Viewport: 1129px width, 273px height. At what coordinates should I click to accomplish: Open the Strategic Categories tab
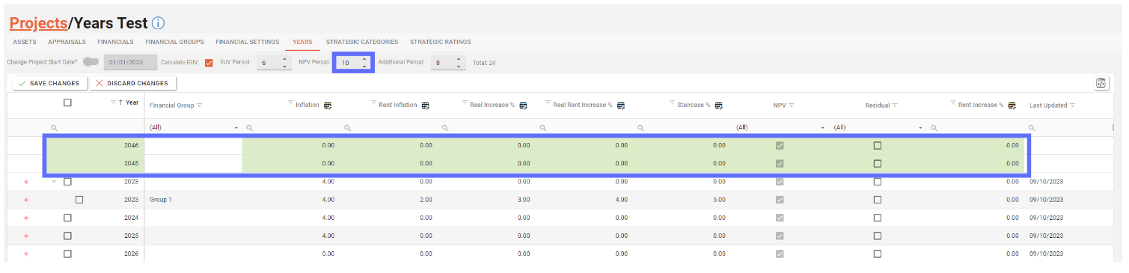click(x=362, y=42)
